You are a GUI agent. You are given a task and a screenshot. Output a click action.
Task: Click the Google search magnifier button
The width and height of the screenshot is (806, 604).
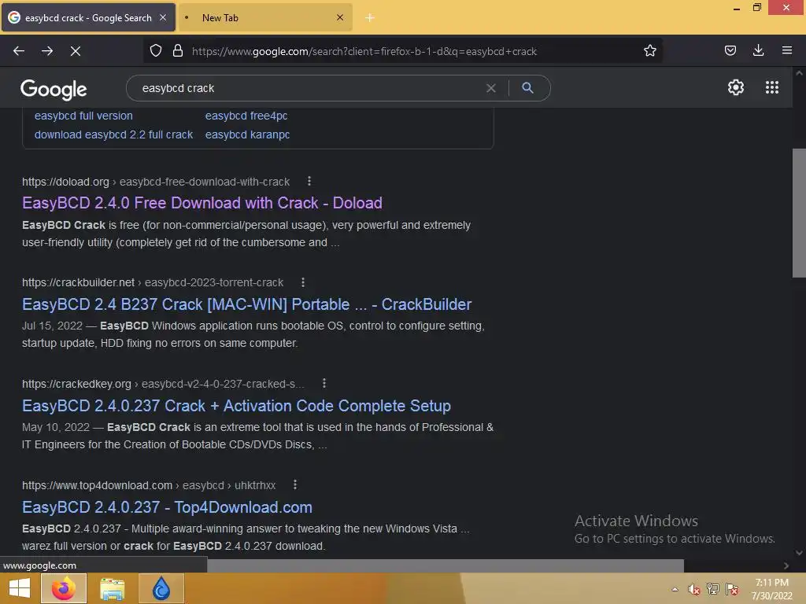527,88
